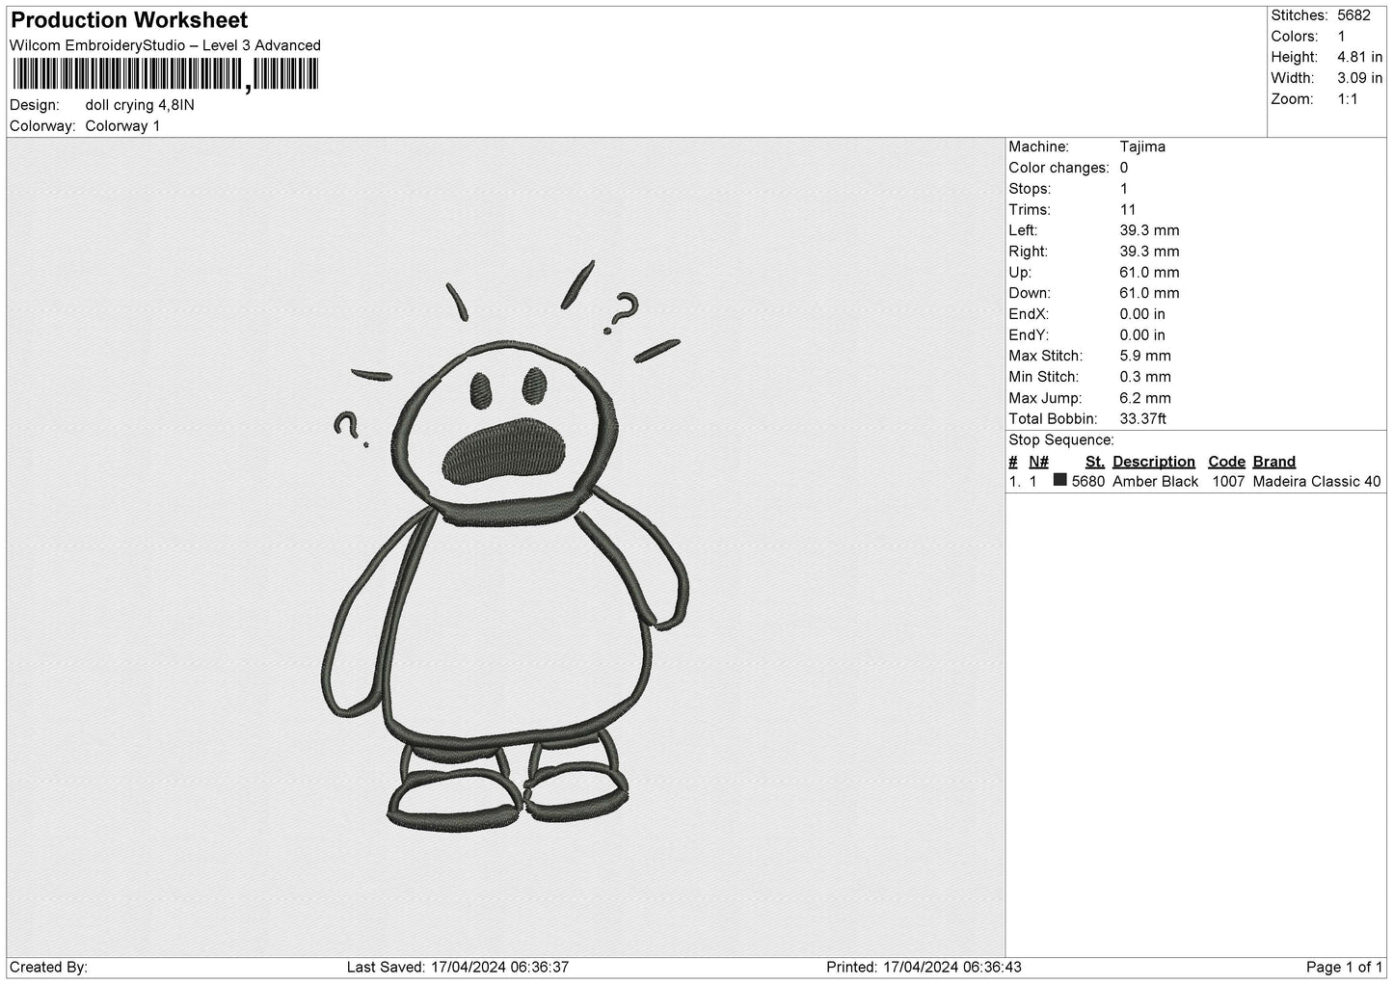The image size is (1393, 984).
Task: Click the St. column header
Action: (x=1094, y=462)
